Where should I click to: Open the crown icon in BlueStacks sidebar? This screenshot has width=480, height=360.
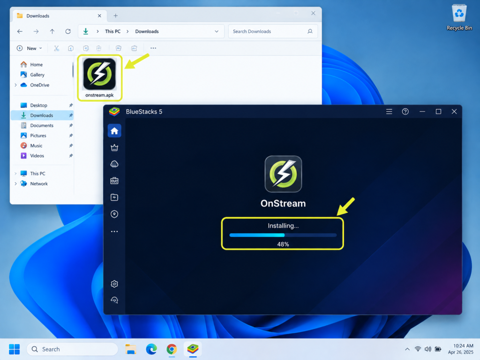(x=114, y=148)
